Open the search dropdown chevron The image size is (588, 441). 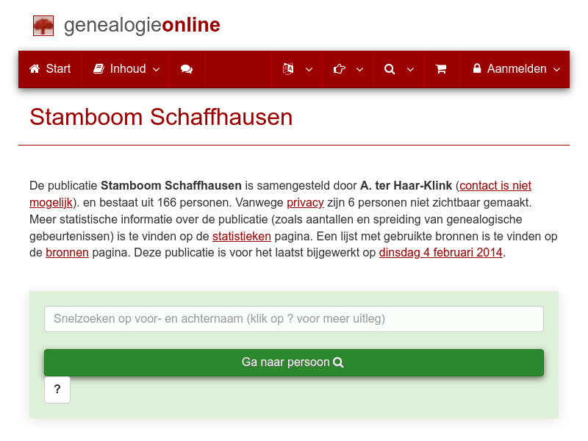point(410,69)
